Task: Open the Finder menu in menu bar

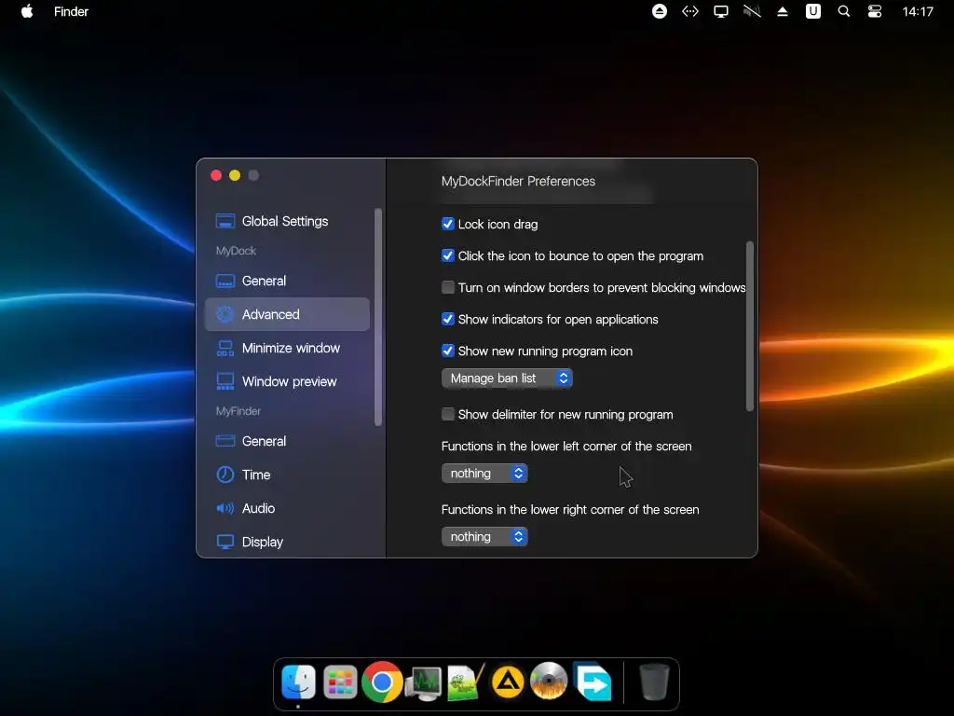Action: tap(71, 11)
